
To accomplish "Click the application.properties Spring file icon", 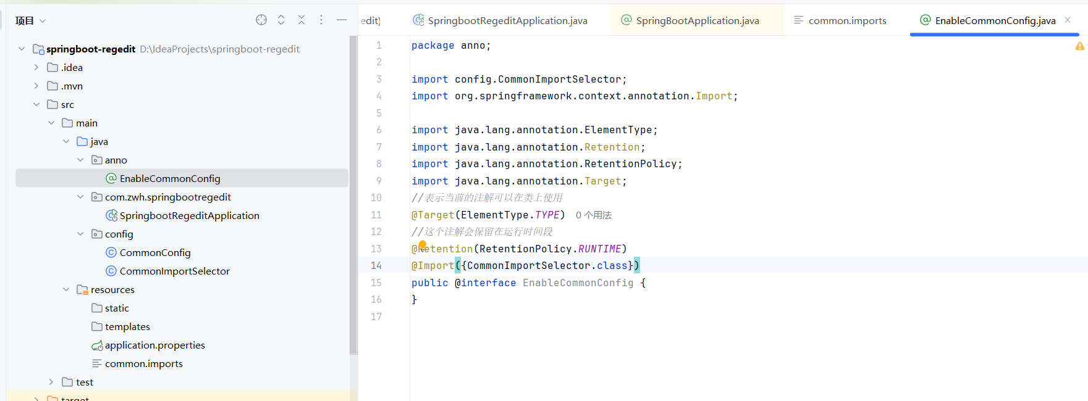I will pos(97,345).
